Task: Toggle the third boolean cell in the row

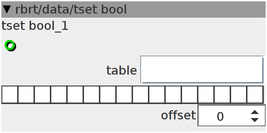Action: (42, 94)
